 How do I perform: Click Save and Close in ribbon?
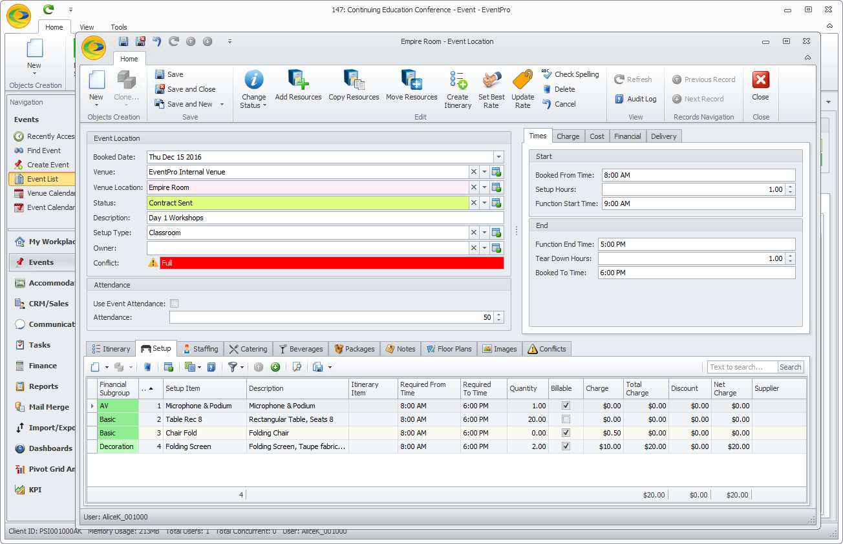185,89
